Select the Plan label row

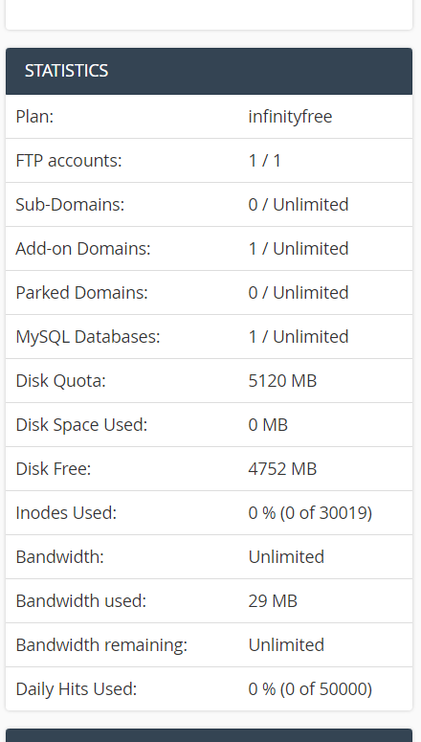(x=209, y=117)
